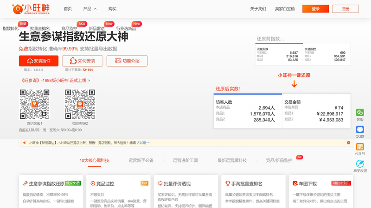Select the 10大核心黑科技 tab

point(95,160)
